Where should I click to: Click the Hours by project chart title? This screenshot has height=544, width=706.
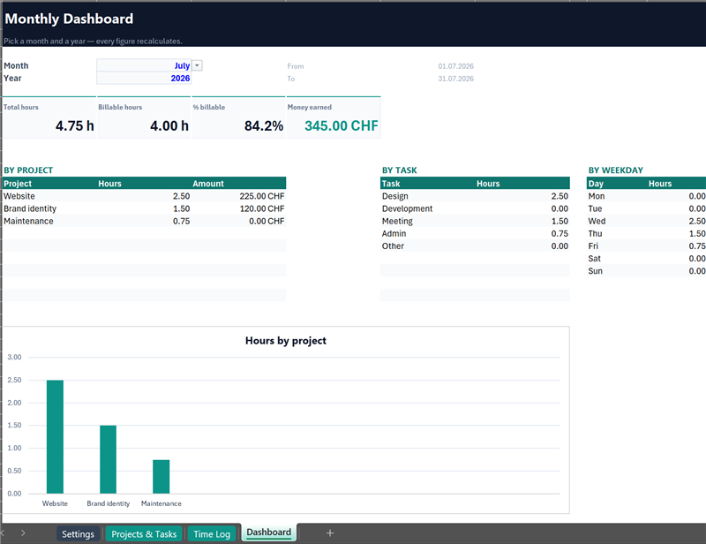point(286,341)
